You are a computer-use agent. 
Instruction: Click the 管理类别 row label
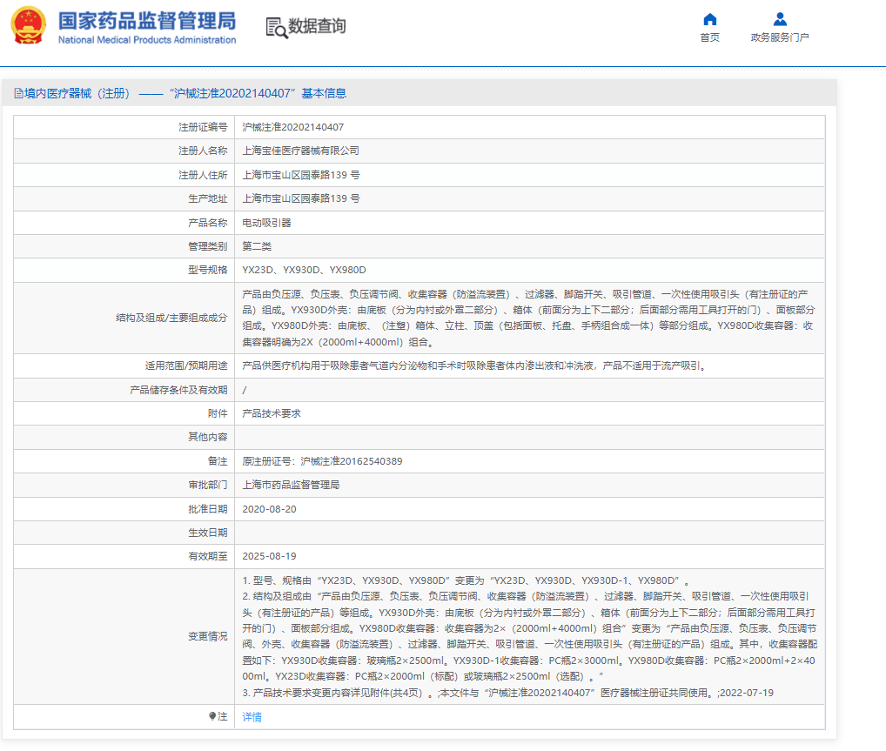tap(207, 246)
